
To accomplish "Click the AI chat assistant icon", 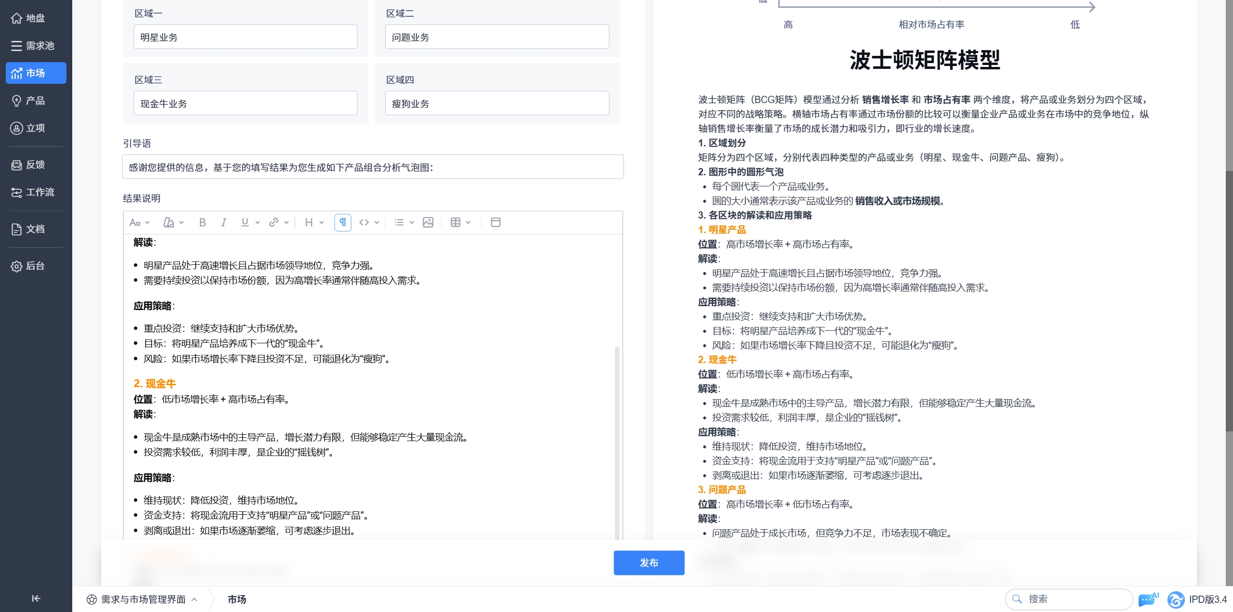I will point(1148,599).
